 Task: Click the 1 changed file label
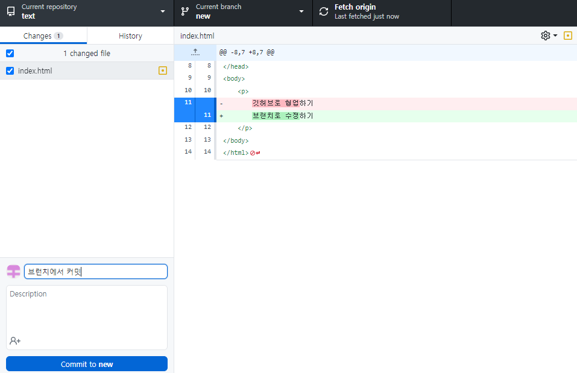point(87,54)
